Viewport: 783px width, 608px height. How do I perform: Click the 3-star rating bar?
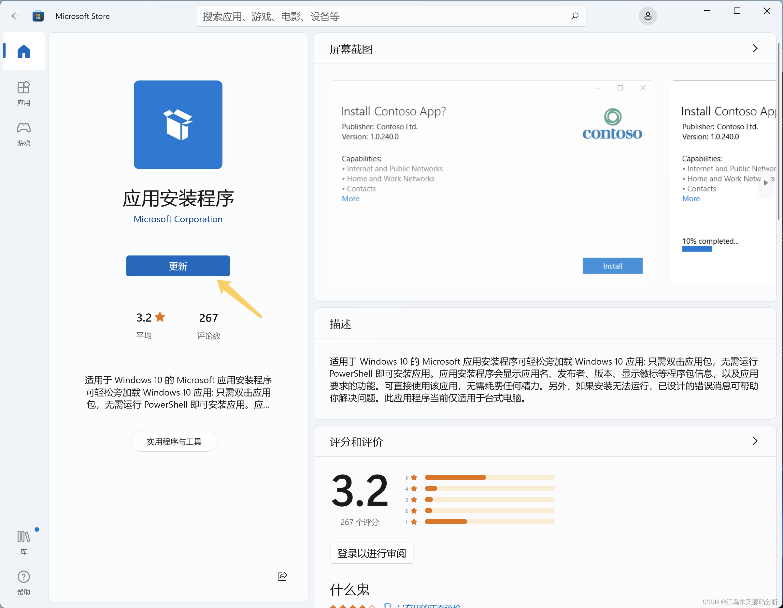click(490, 500)
